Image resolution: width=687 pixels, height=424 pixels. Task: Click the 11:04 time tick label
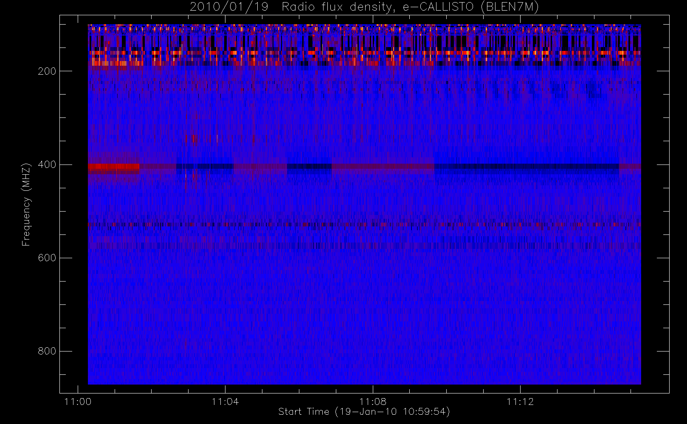(225, 401)
